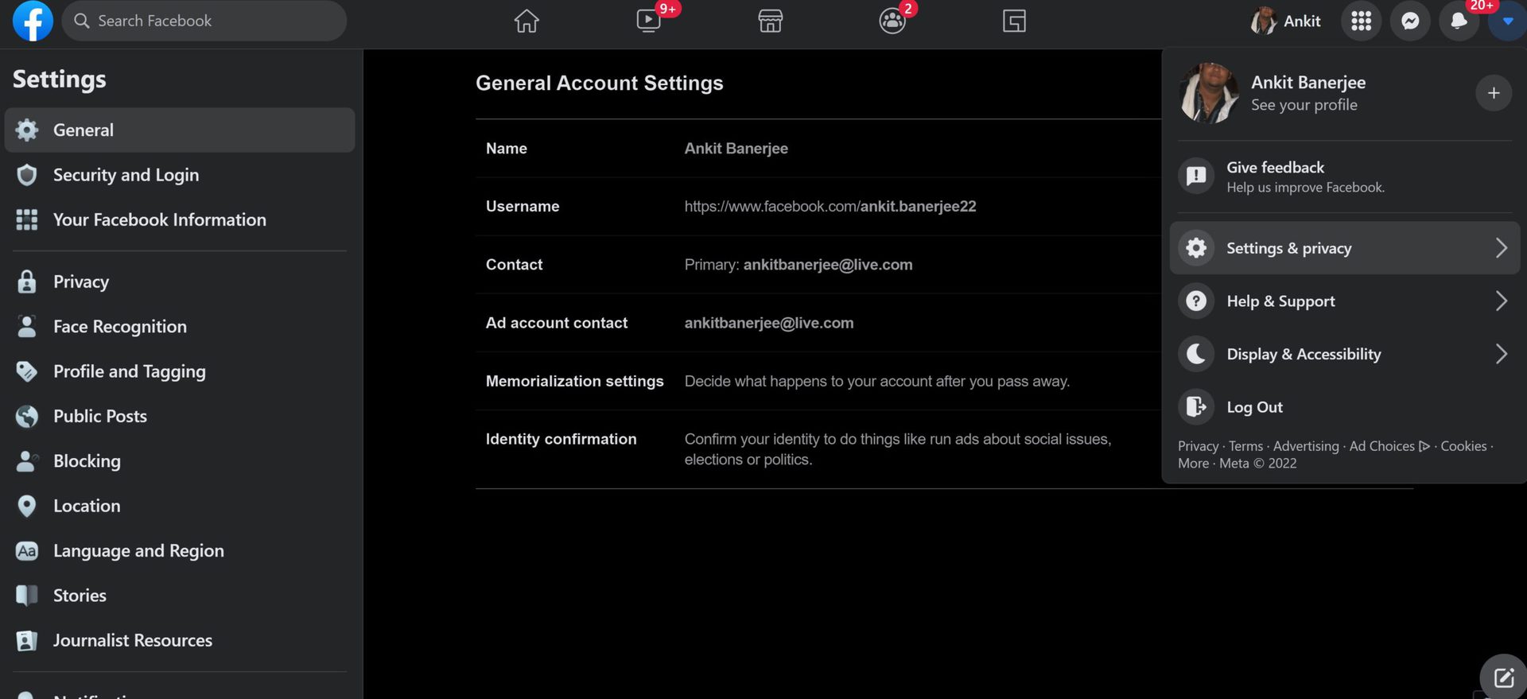Select General in Settings sidebar
1527x699 pixels.
(x=180, y=130)
